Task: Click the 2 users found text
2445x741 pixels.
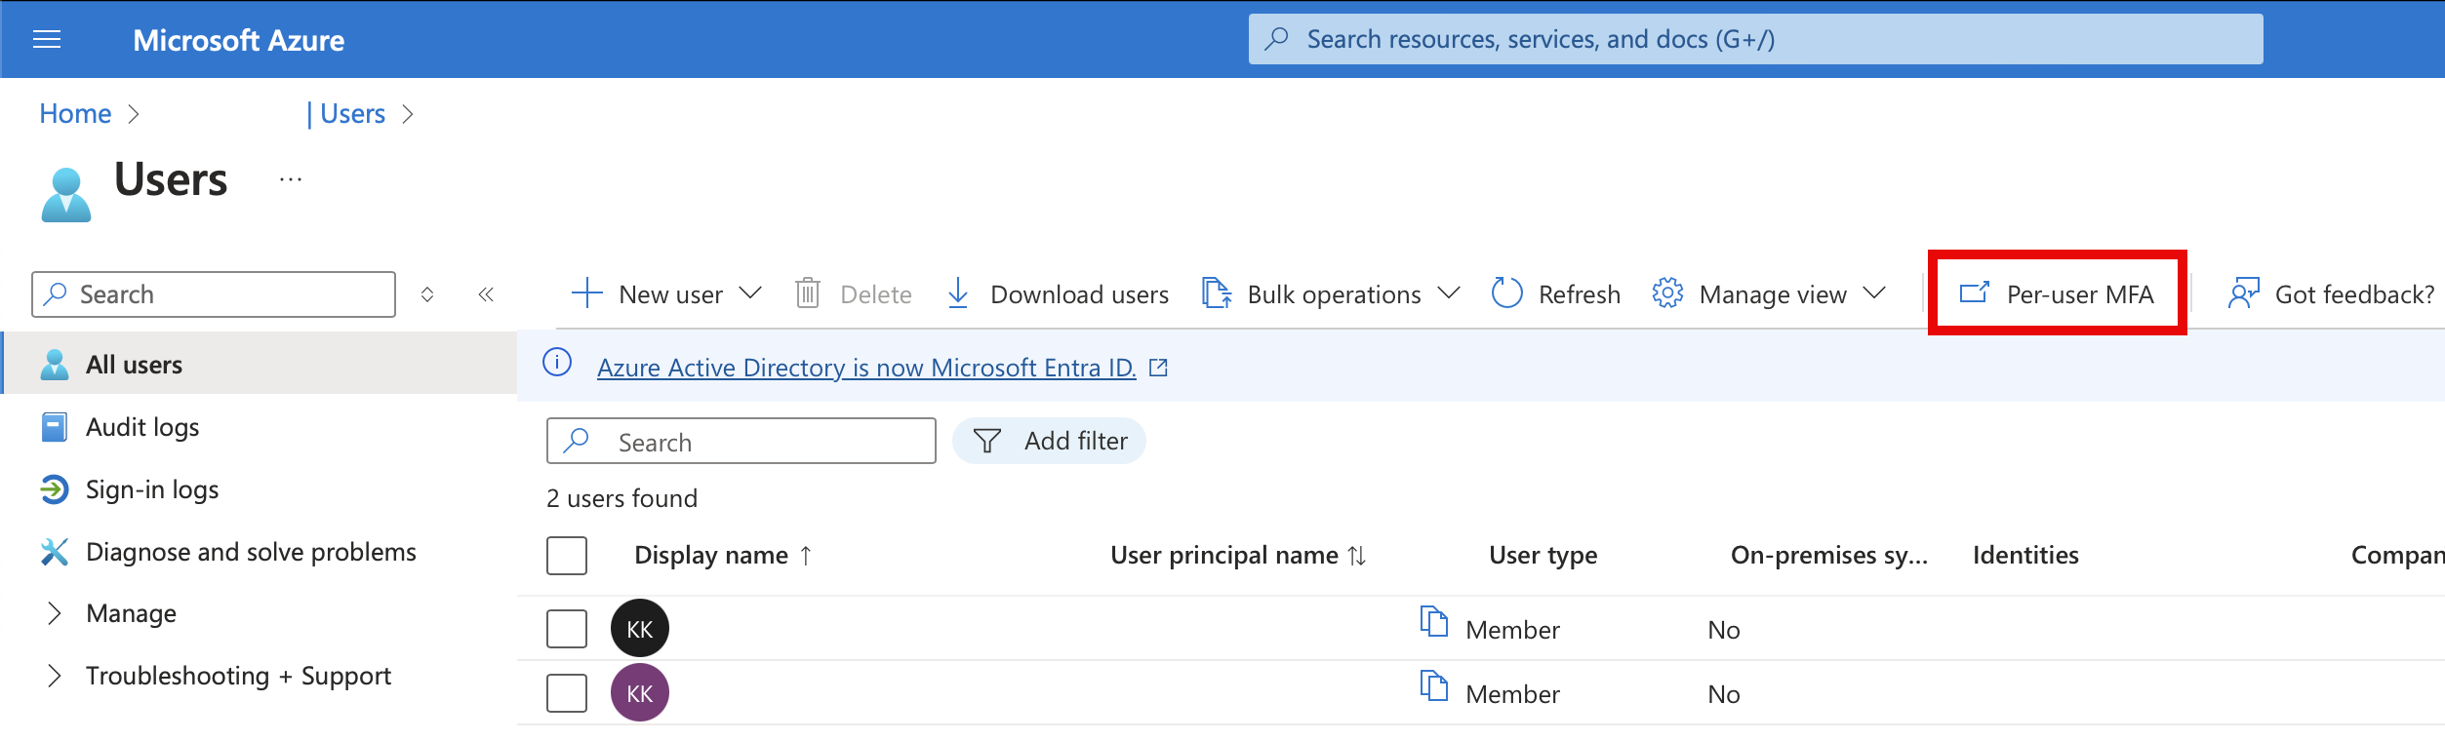Action: tap(621, 498)
